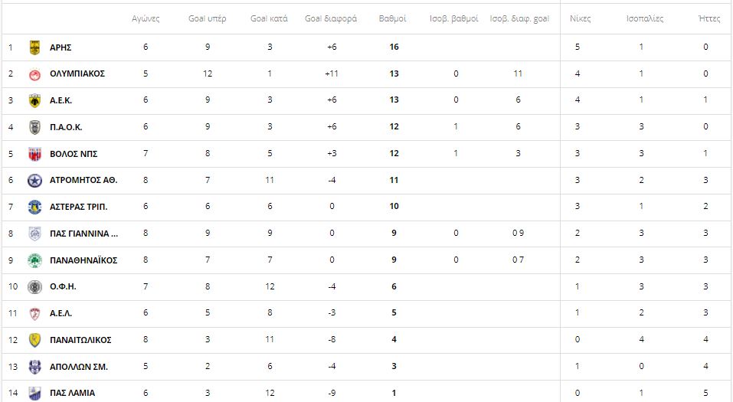Sort by the Αγώνες column header
Screen dimensions: 733x402
146,18
